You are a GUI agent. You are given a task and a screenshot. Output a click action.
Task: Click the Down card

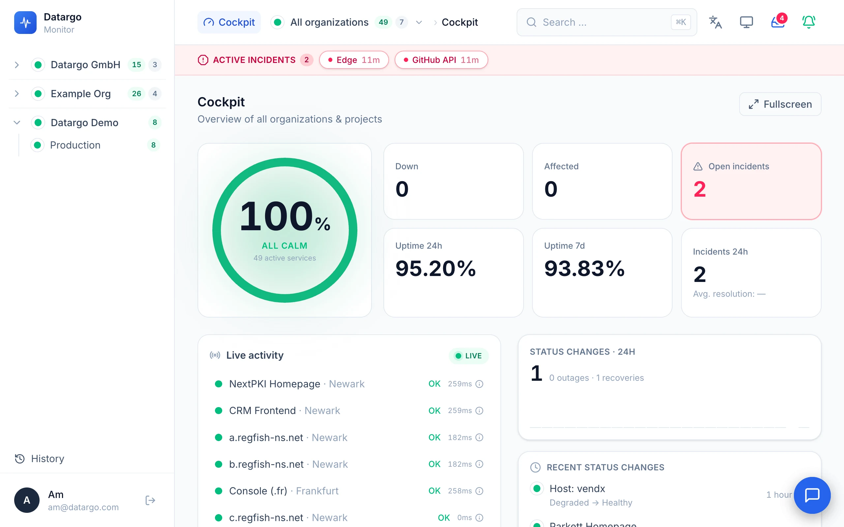(453, 181)
